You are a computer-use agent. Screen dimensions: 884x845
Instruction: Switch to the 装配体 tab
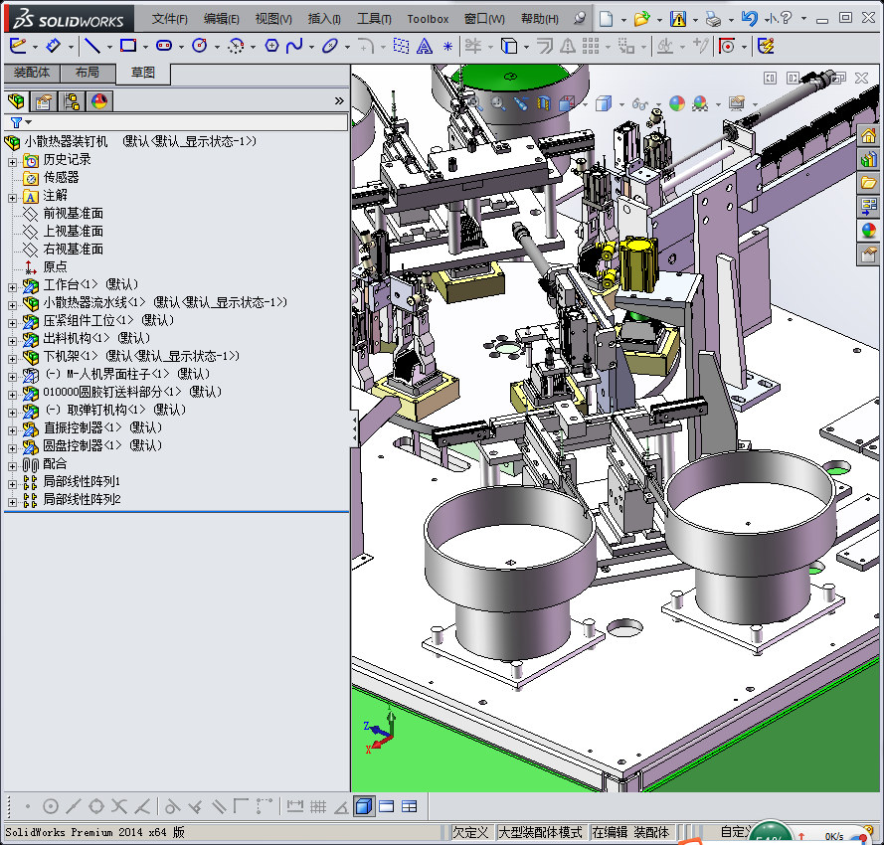tap(31, 73)
